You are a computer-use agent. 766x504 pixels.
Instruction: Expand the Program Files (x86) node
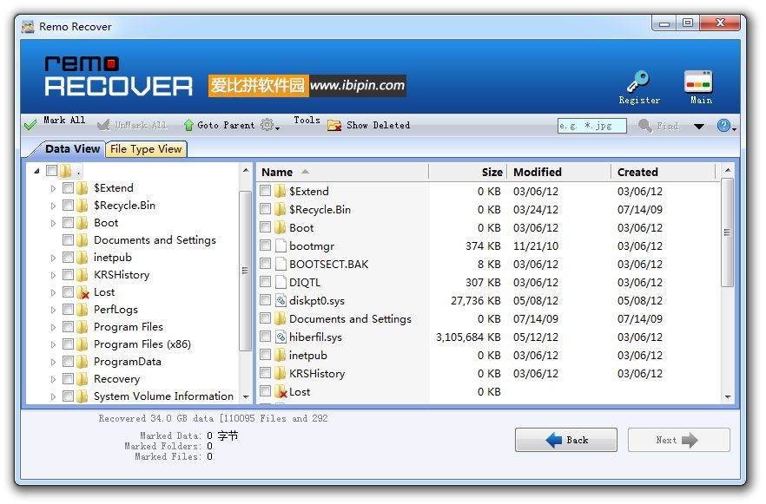(53, 344)
